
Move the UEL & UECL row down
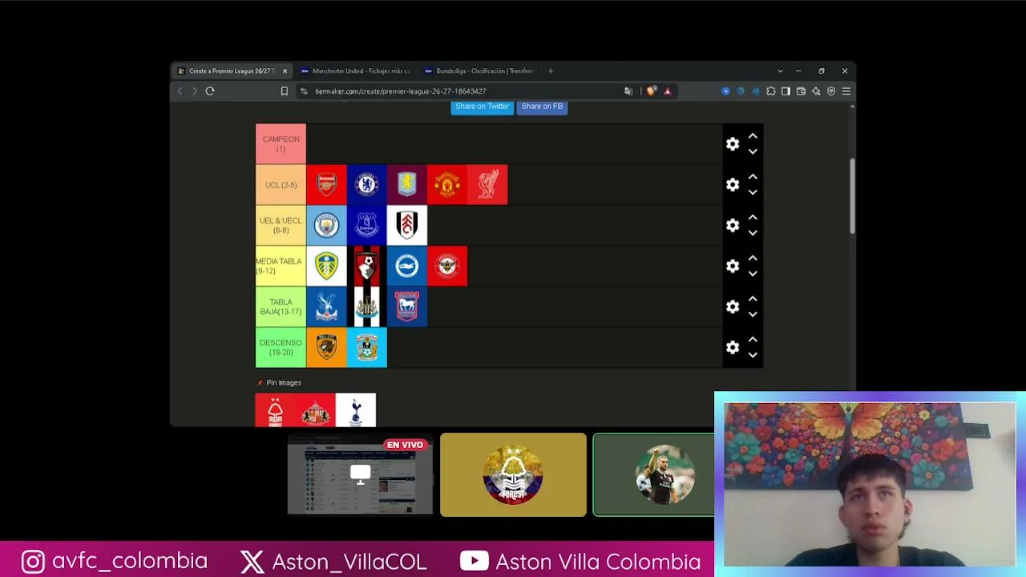[753, 233]
